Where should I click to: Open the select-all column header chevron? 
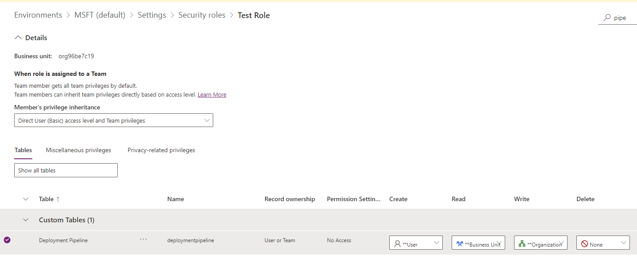pos(25,199)
